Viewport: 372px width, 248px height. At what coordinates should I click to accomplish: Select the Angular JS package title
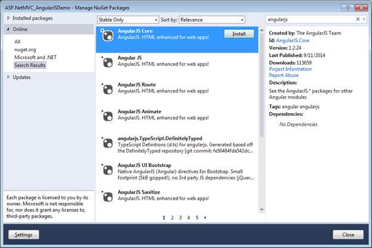[x=129, y=58]
